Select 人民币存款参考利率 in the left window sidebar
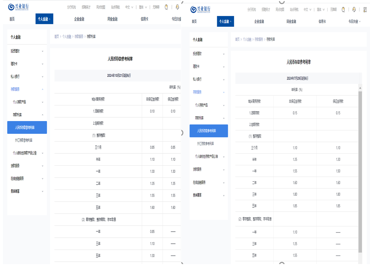 point(27,127)
